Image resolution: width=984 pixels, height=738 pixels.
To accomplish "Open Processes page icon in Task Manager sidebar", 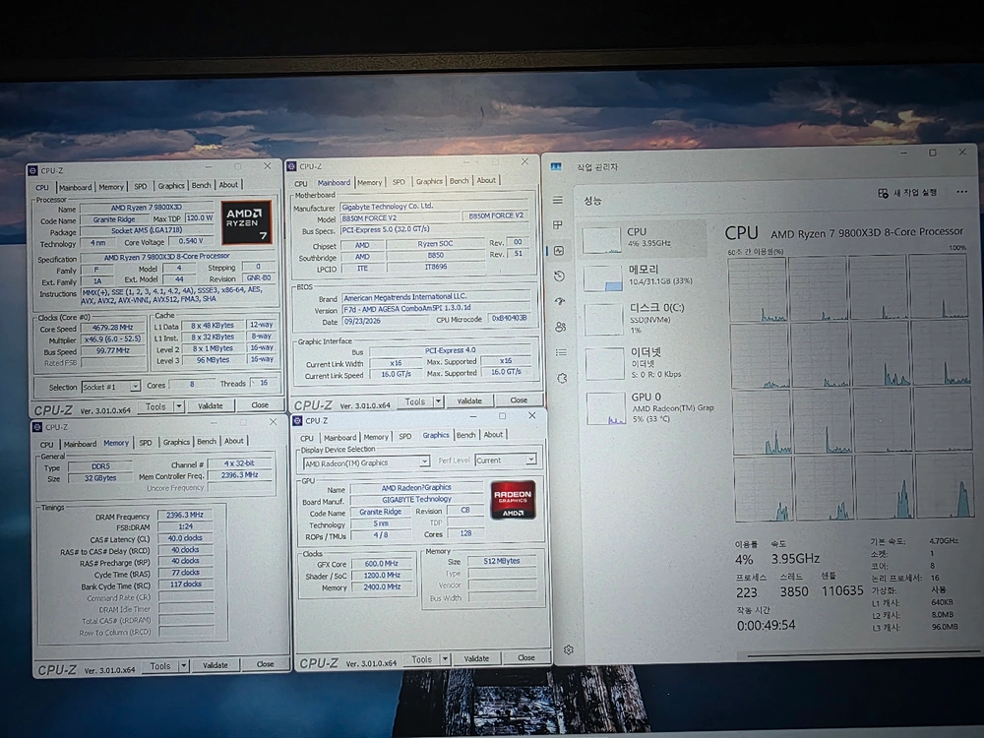I will click(558, 224).
